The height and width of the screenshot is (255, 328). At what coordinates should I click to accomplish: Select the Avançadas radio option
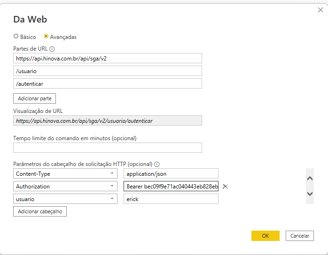[46, 36]
